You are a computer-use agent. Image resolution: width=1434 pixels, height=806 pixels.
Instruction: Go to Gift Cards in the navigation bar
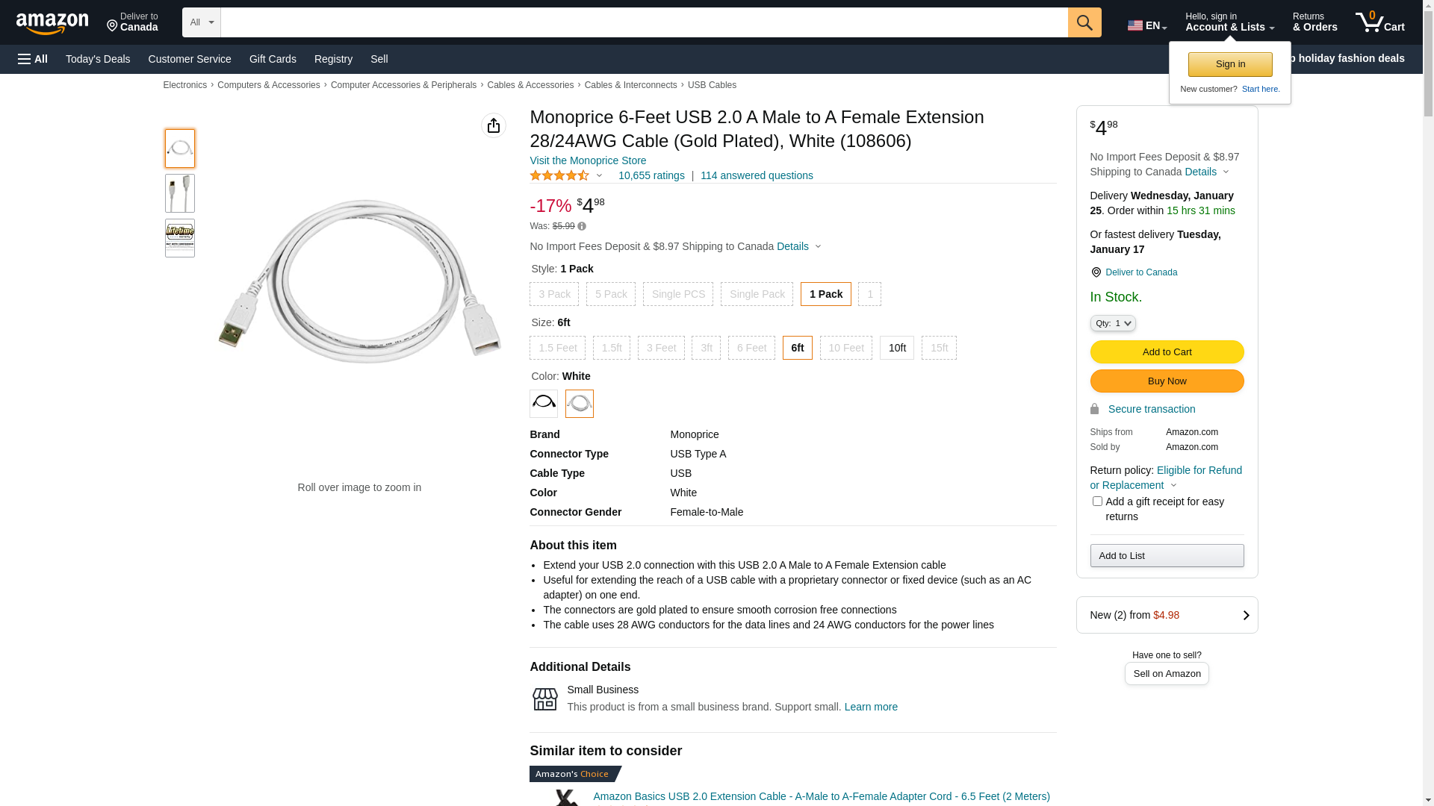click(x=273, y=59)
